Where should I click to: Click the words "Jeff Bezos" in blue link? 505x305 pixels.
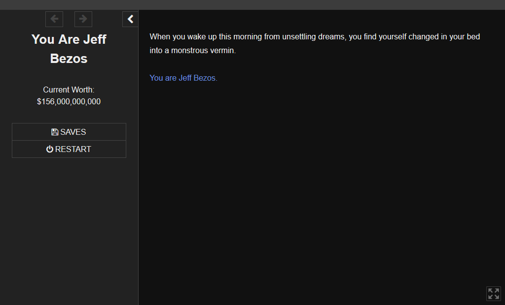point(197,78)
